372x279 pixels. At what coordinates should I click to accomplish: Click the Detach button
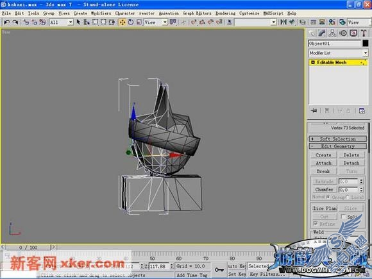click(x=351, y=163)
